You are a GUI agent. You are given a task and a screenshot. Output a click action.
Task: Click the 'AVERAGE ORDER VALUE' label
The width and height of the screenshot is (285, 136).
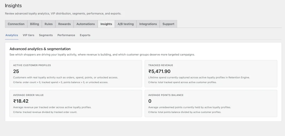point(28,95)
